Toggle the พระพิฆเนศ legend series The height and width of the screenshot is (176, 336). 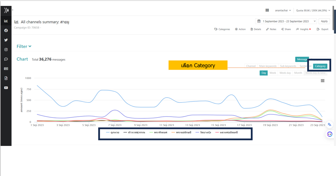(158, 133)
